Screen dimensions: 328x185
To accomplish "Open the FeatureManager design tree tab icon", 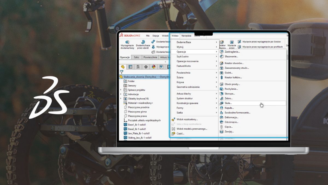I will tap(123, 67).
